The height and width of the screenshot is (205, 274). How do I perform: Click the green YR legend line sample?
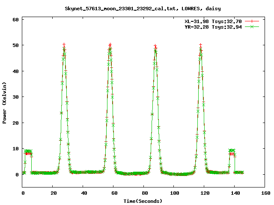point(252,26)
